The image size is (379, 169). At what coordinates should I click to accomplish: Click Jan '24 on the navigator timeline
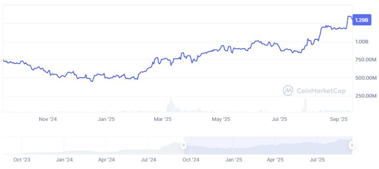point(64,160)
